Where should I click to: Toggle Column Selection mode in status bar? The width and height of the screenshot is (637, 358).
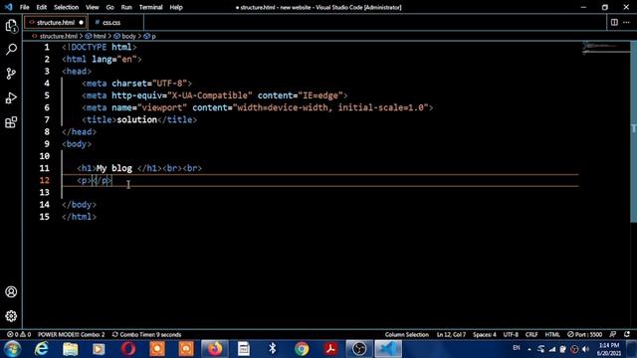point(407,334)
